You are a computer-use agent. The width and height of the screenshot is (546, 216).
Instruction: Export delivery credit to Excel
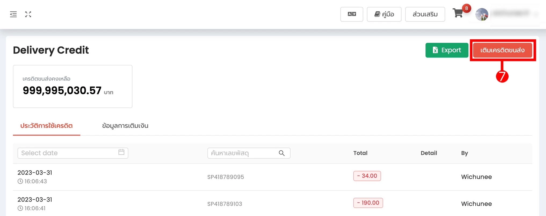tap(447, 50)
